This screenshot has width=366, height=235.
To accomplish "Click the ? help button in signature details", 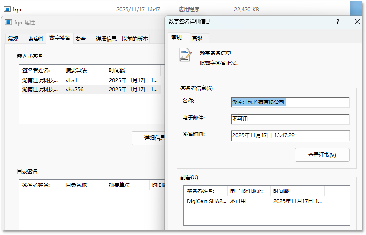I will pos(338,22).
